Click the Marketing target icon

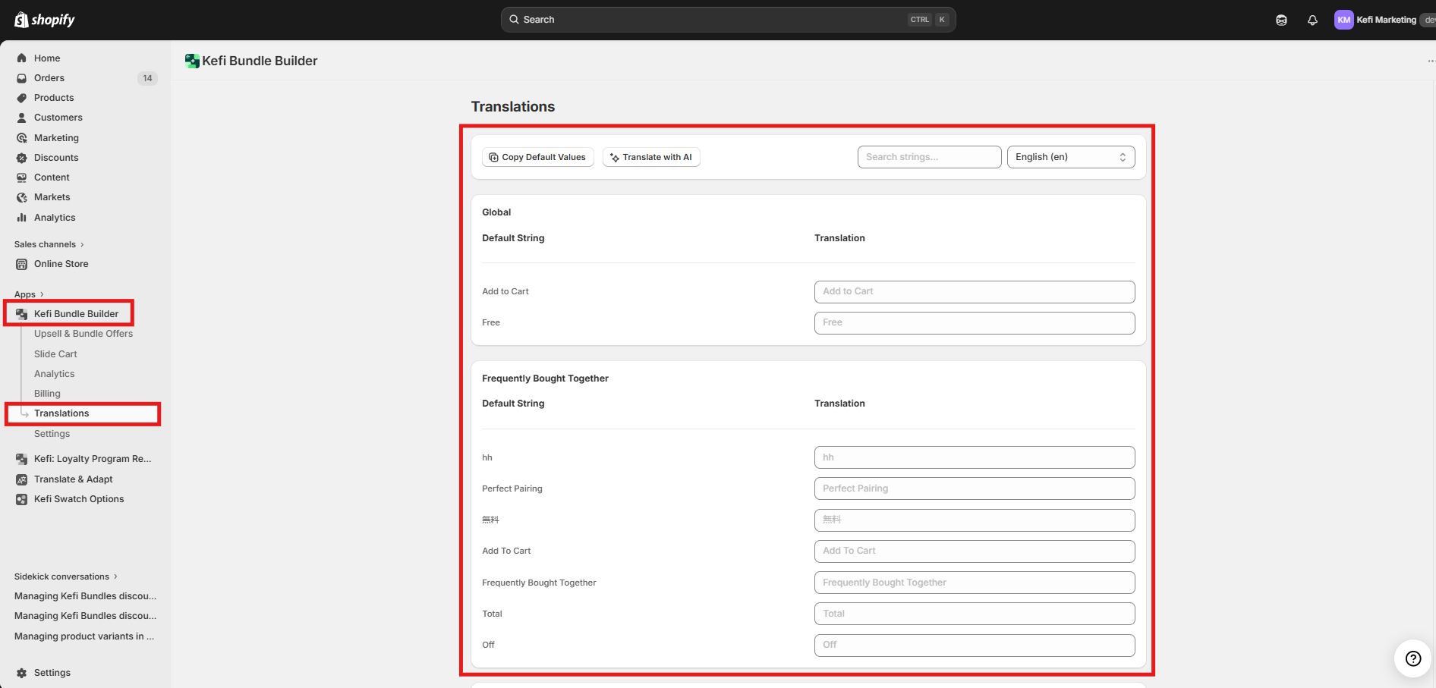point(22,138)
